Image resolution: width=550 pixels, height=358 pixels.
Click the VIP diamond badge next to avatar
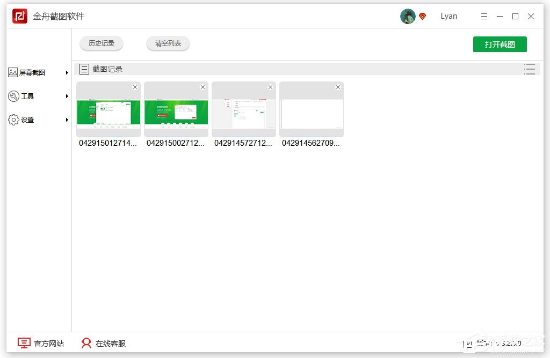pyautogui.click(x=423, y=16)
